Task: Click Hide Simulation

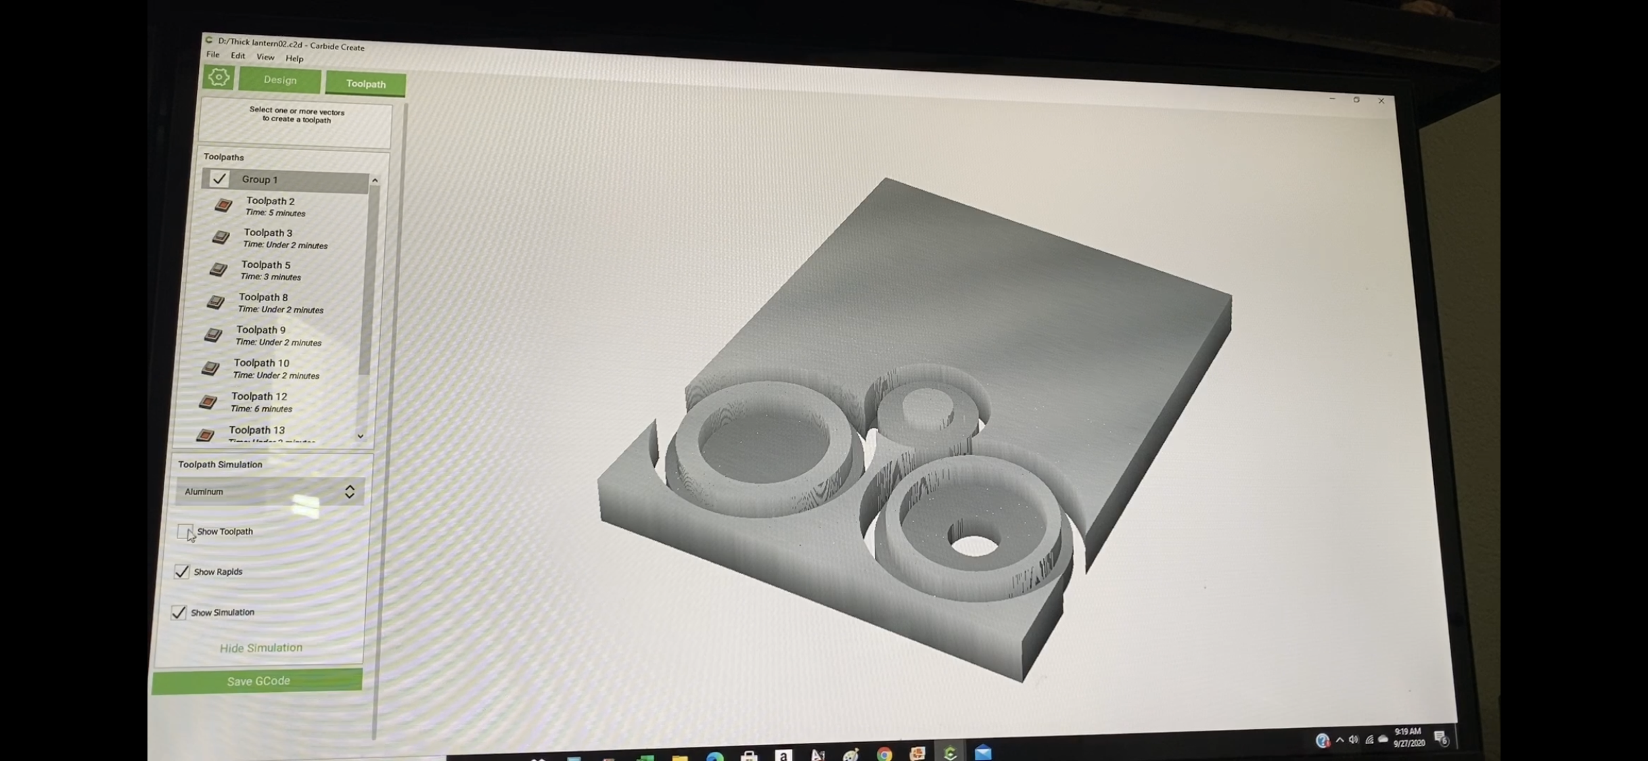Action: point(260,648)
